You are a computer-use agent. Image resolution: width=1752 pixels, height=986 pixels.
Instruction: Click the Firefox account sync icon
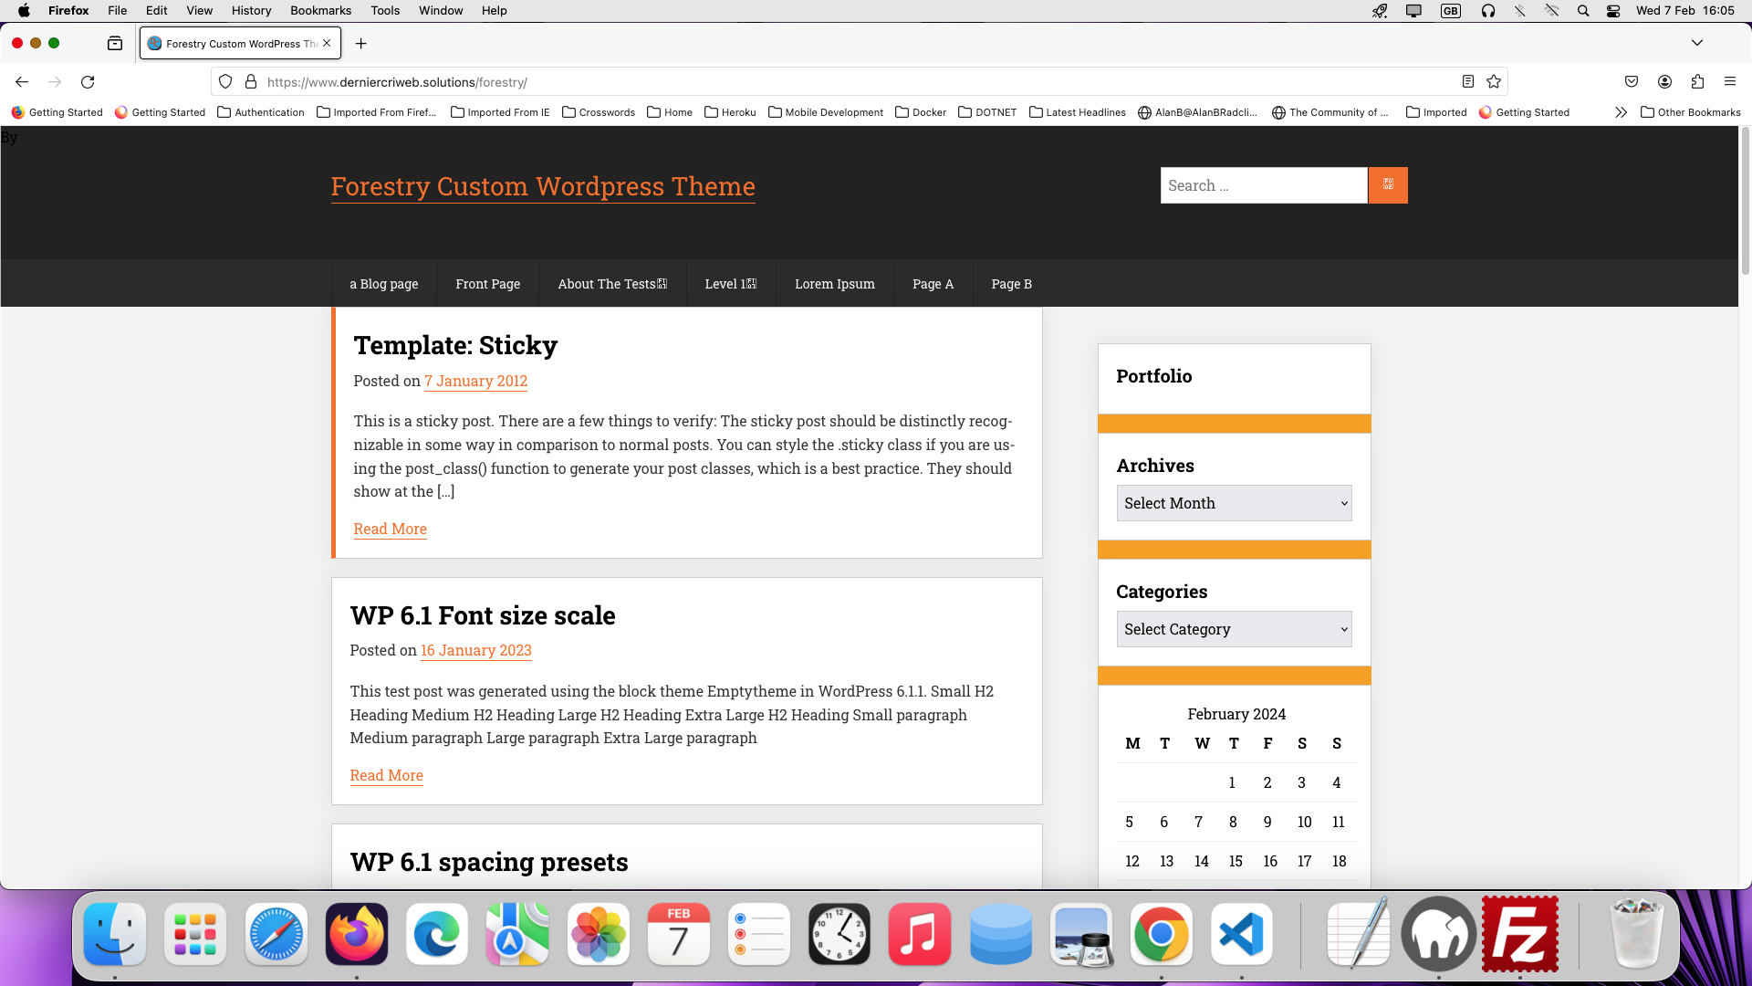pos(1664,82)
